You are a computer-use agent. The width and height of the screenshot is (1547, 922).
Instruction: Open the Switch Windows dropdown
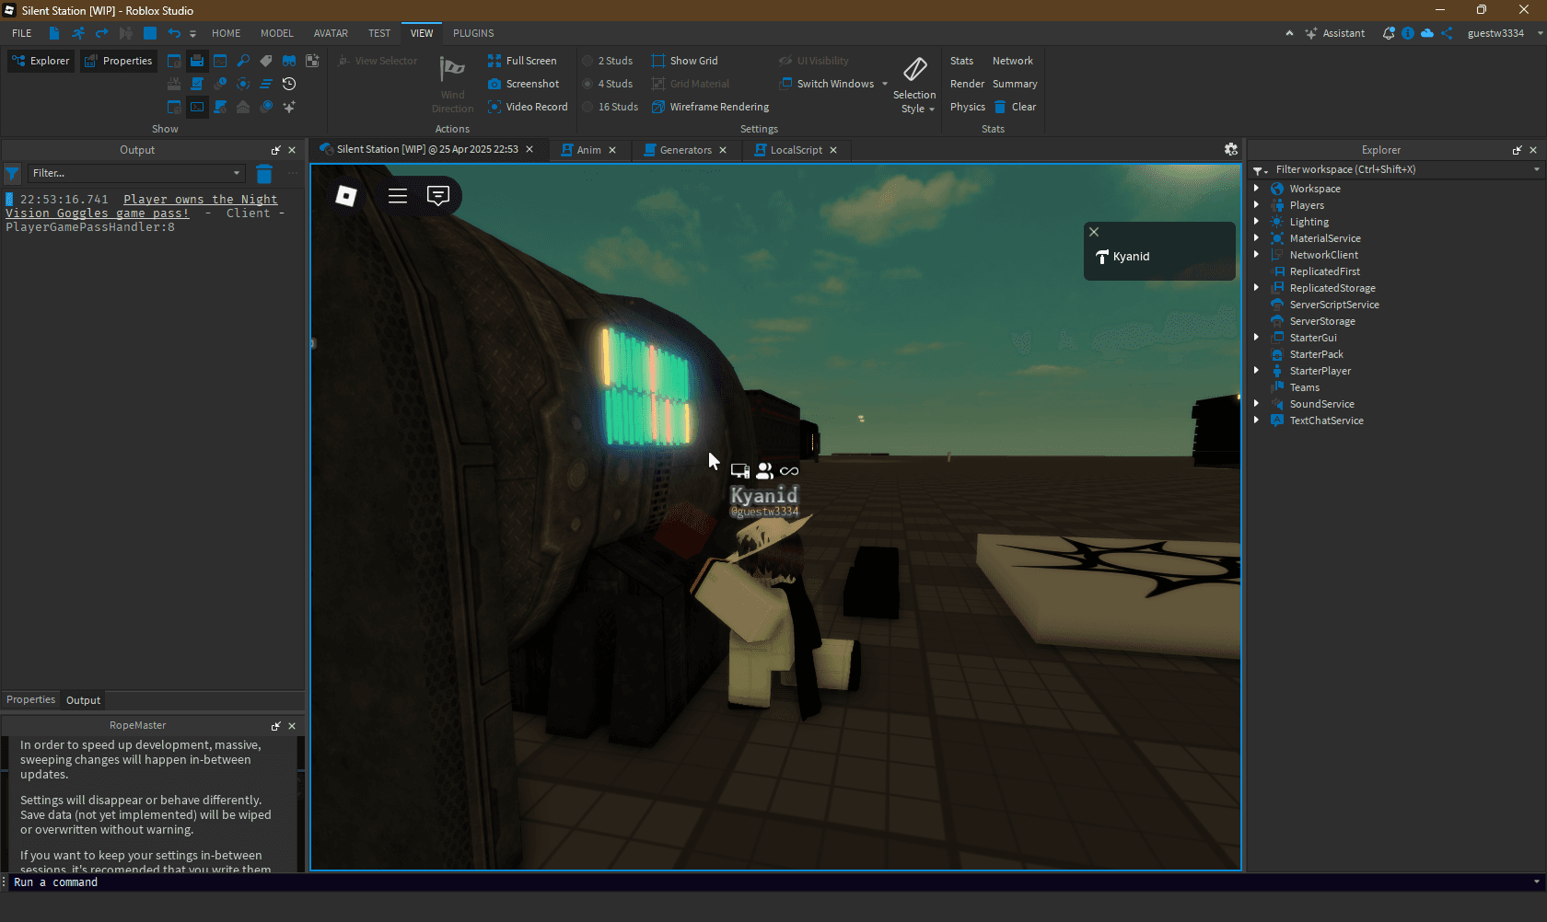(833, 84)
